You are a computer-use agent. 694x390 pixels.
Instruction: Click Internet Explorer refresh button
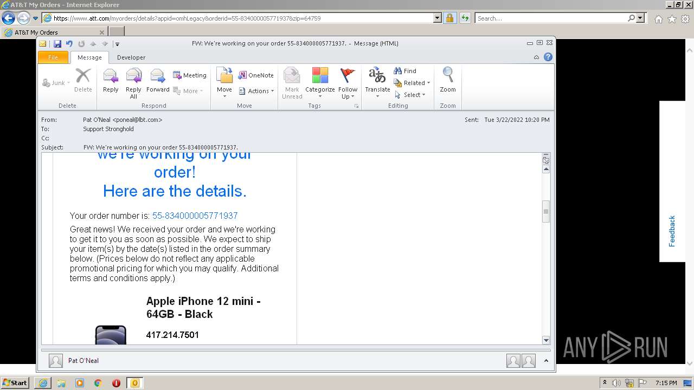[x=465, y=18]
